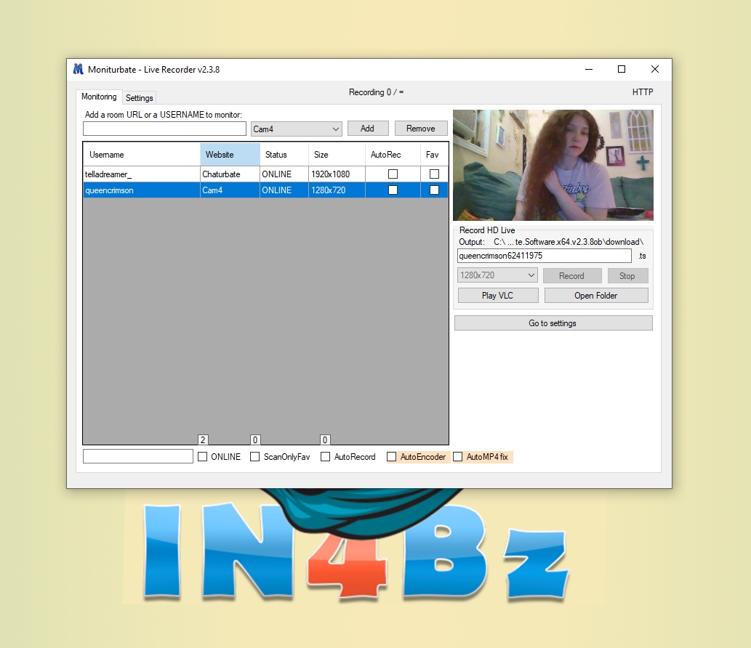Mark queencrimson as favorite
751x648 pixels.
pyautogui.click(x=435, y=190)
